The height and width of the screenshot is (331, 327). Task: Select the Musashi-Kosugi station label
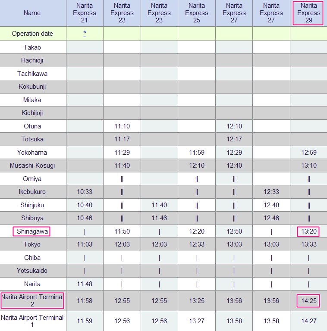[x=32, y=165]
